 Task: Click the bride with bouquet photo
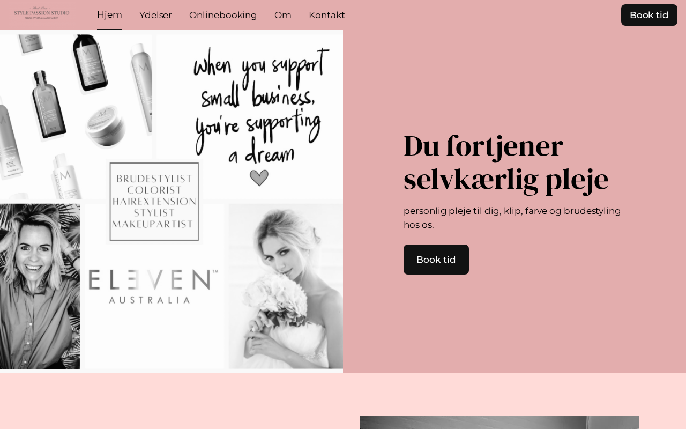[286, 286]
